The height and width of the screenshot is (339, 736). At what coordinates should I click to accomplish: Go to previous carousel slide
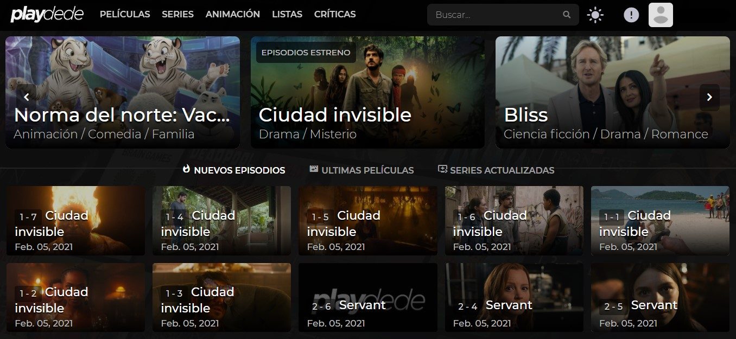coord(26,98)
